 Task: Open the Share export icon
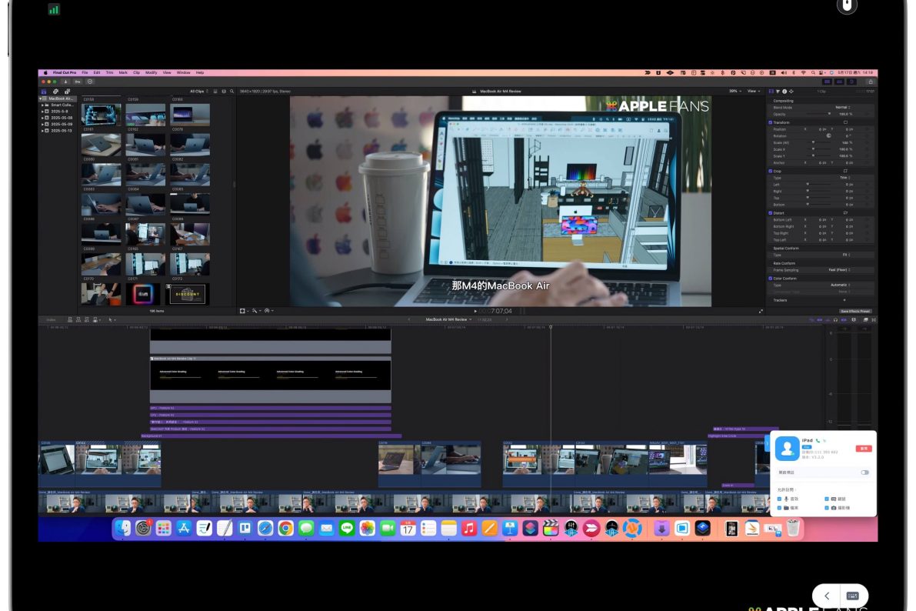(871, 82)
